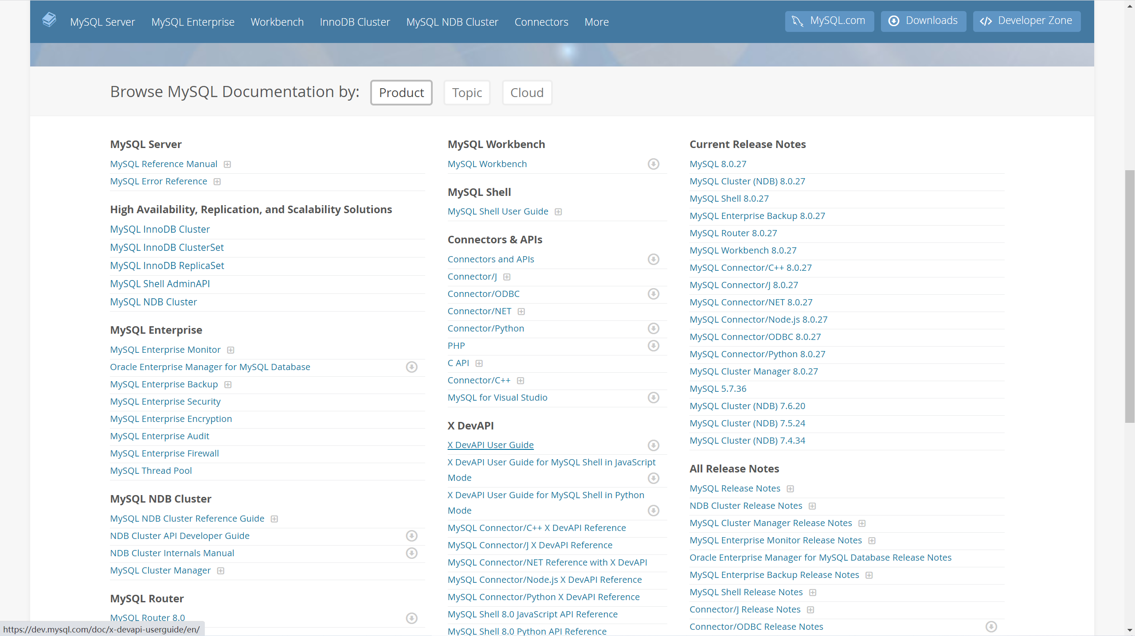Download the X DevAPI JavaScript Mode guide

654,478
